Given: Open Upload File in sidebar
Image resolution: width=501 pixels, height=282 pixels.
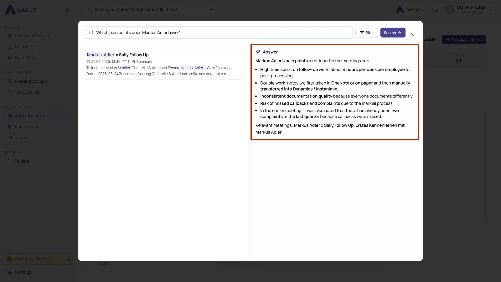Looking at the screenshot, I should [25, 47].
